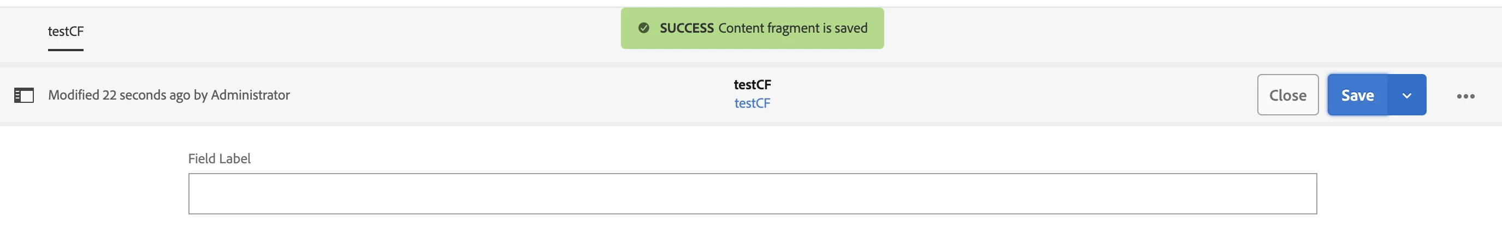Switch to the testCF tab

click(66, 31)
